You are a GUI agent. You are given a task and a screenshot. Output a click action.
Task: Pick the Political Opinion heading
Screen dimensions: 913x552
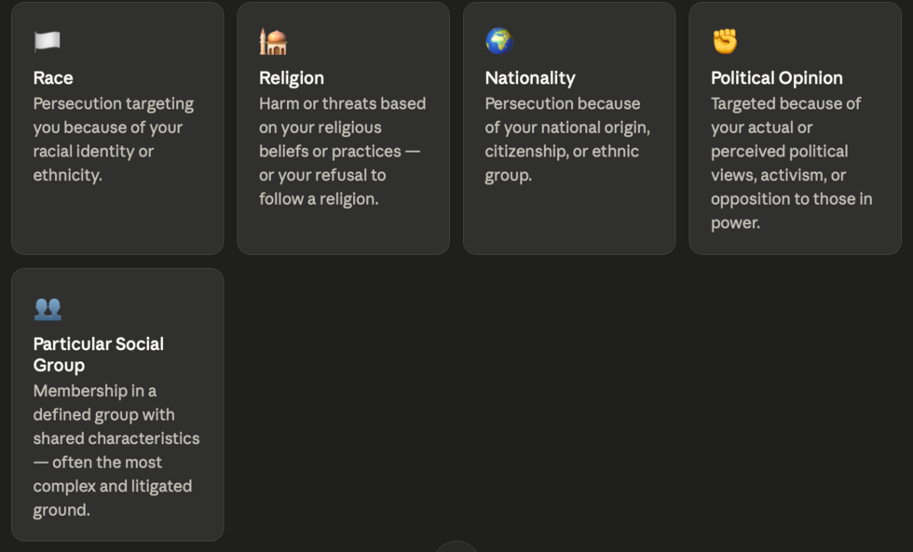(x=776, y=78)
